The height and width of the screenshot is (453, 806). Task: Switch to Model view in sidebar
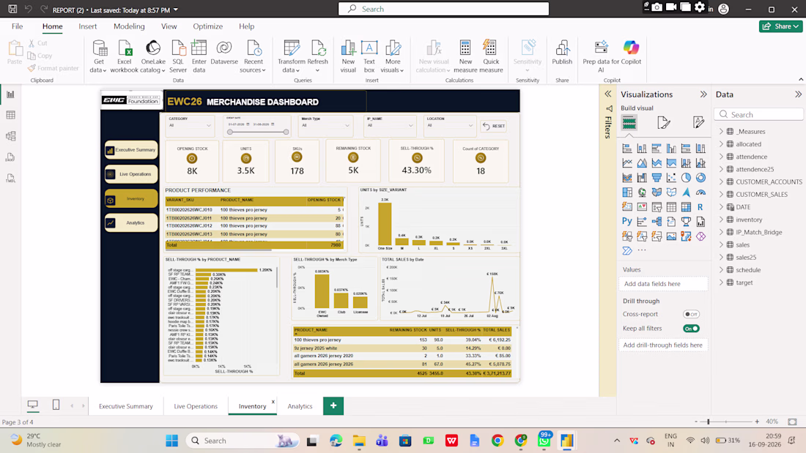(11, 136)
